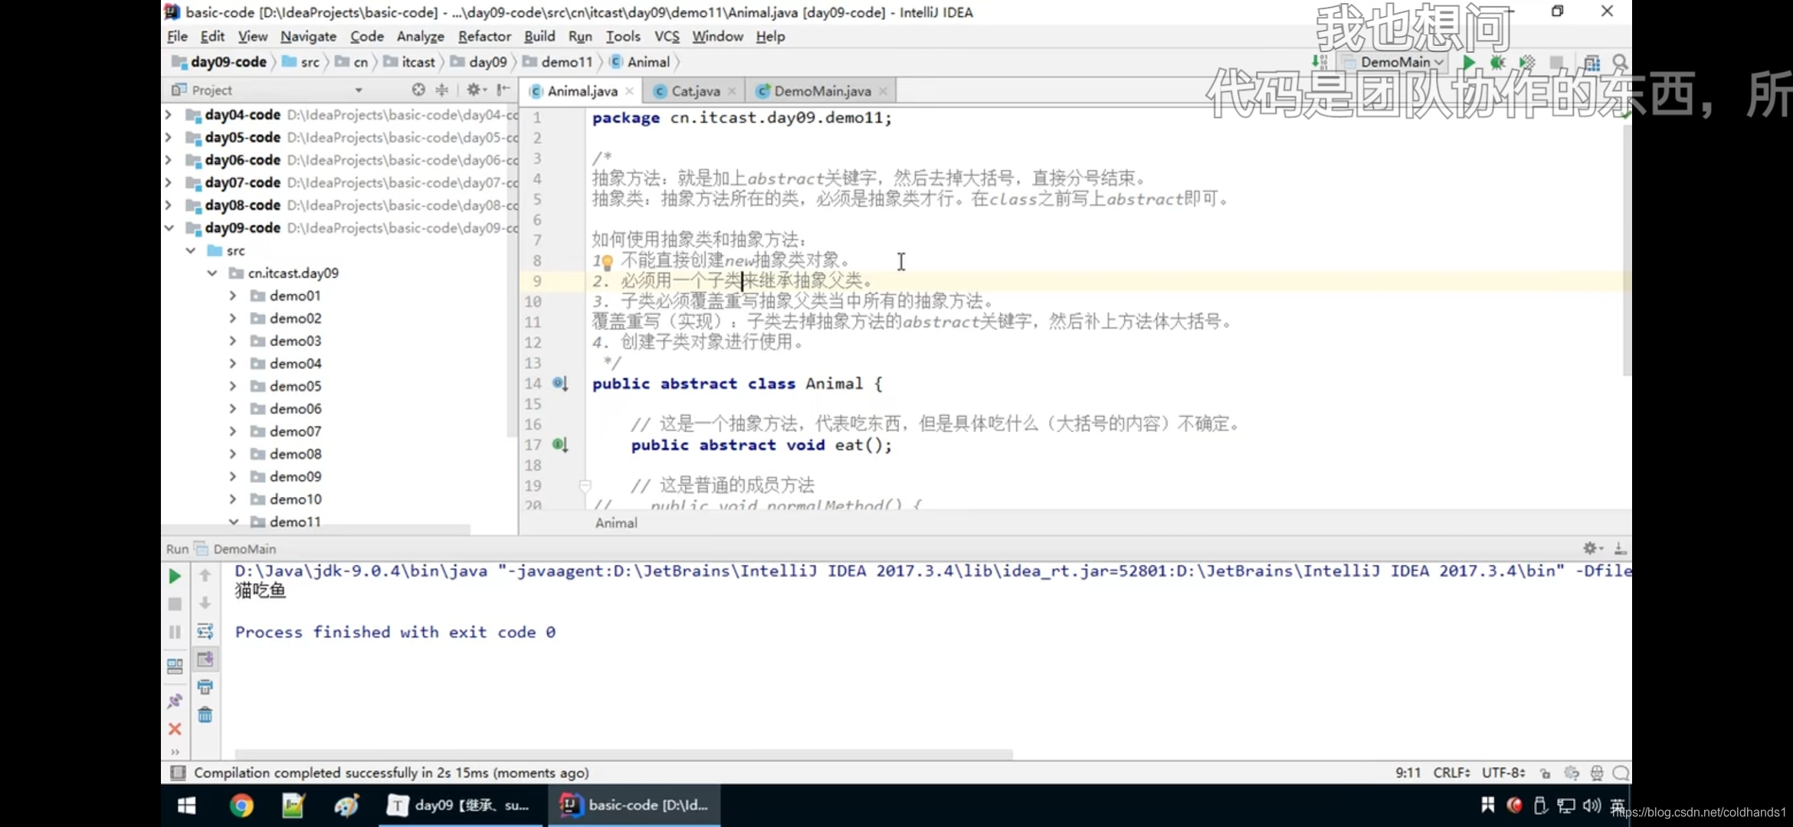
Task: Click the CRLF line separator in status bar
Action: (x=1451, y=773)
